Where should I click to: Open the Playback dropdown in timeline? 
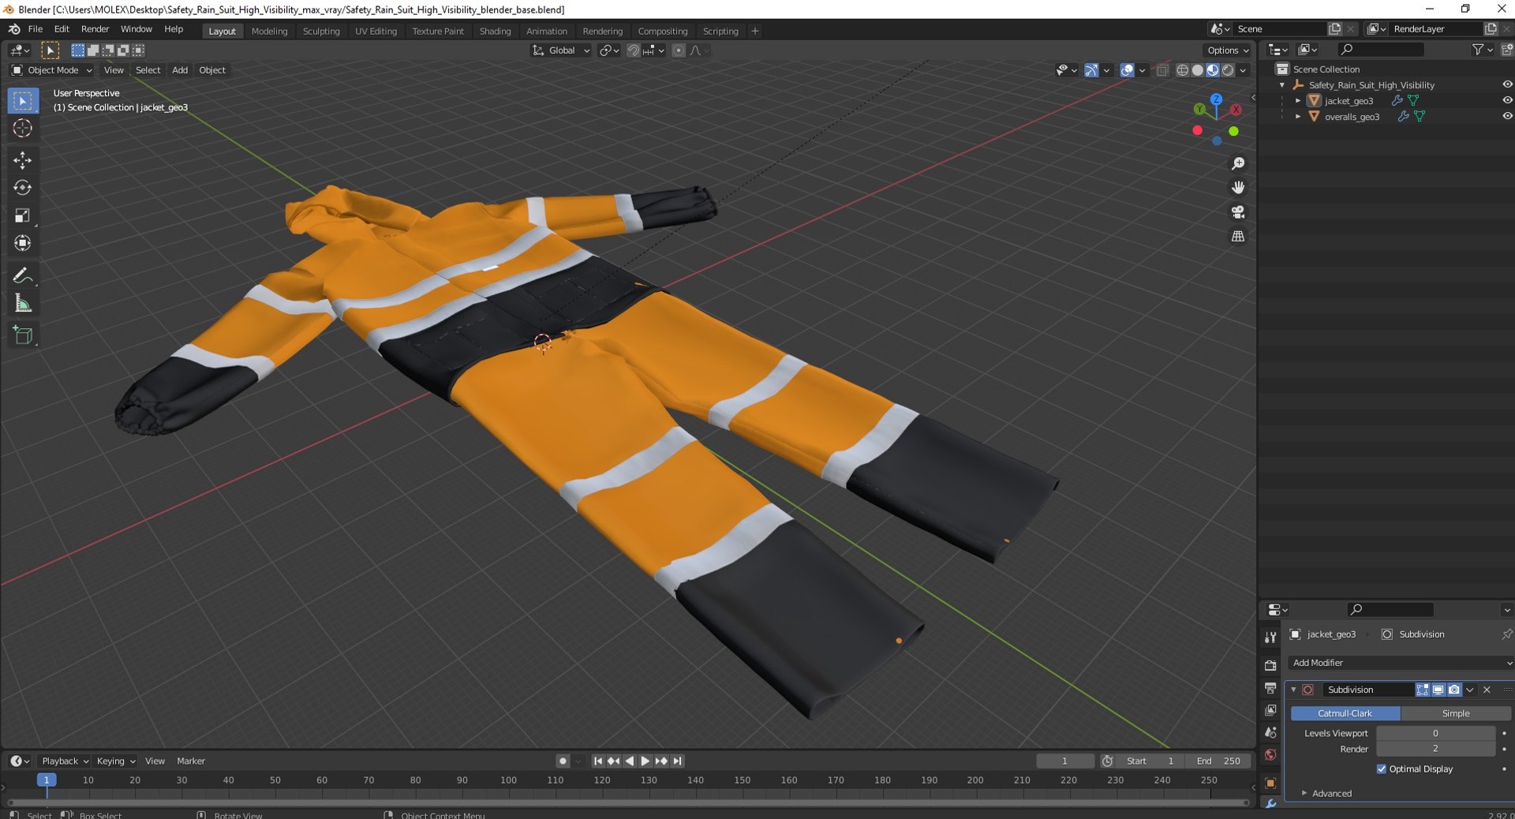pyautogui.click(x=65, y=761)
